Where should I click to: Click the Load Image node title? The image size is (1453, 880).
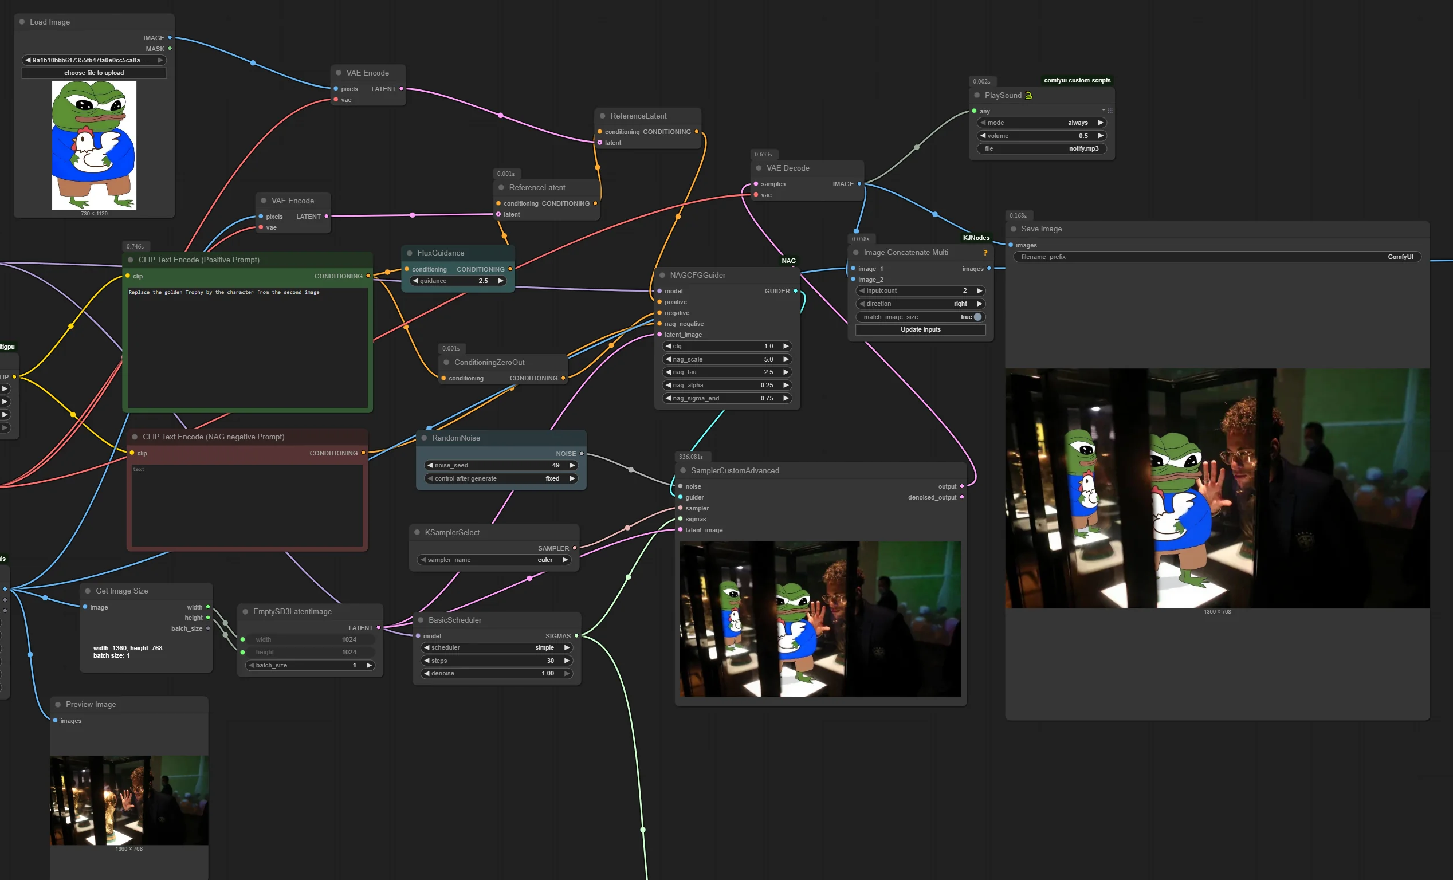click(x=49, y=22)
